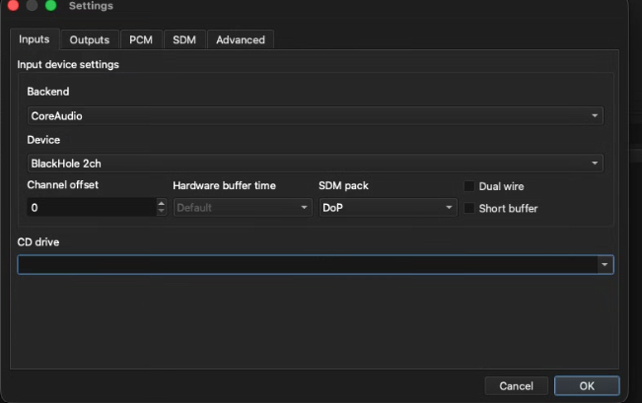Screen dimensions: 642x403
Task: Open the Hardware buffer time dropdown
Action: 242,208
